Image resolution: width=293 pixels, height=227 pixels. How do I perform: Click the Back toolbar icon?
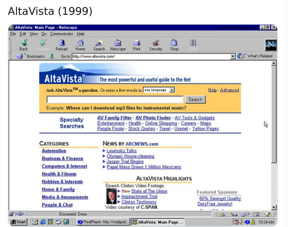click(24, 43)
